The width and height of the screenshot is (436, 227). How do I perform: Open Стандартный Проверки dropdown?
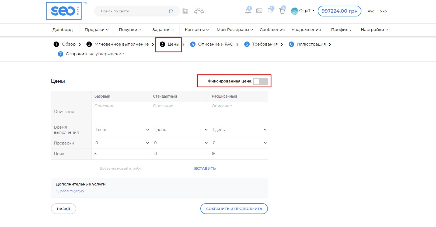179,143
